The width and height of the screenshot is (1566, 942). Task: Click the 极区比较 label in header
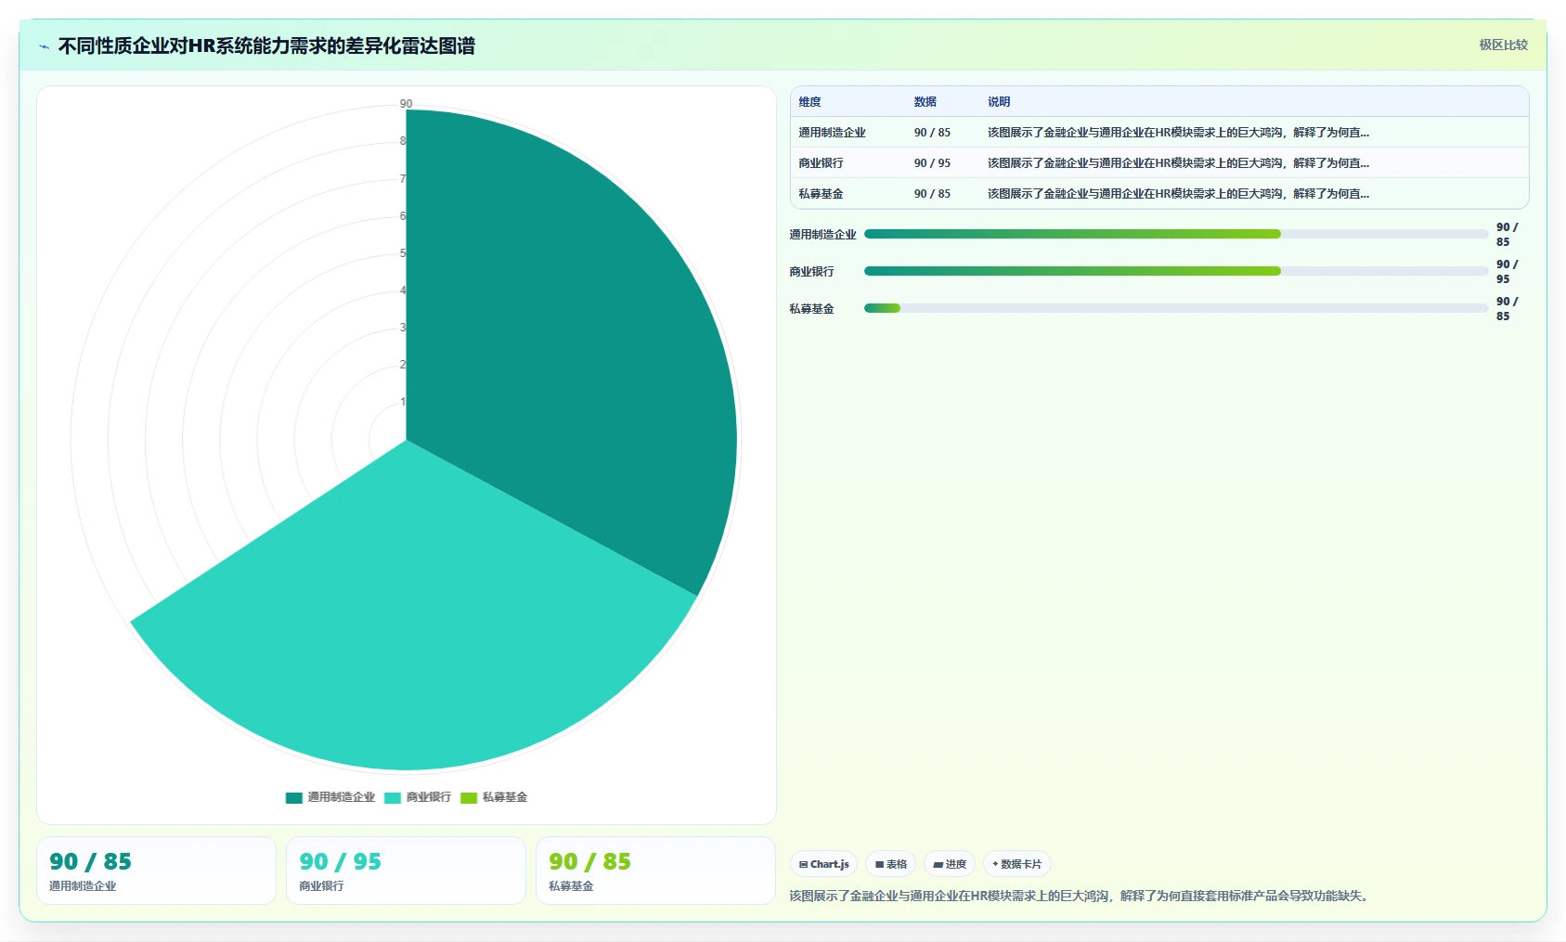tap(1503, 45)
